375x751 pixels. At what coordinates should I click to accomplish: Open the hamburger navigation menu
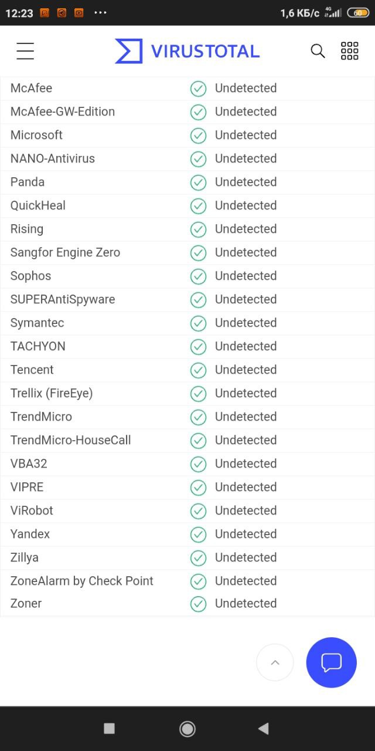point(25,51)
